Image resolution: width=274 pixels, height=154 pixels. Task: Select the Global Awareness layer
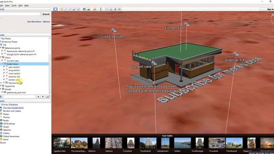point(11,136)
